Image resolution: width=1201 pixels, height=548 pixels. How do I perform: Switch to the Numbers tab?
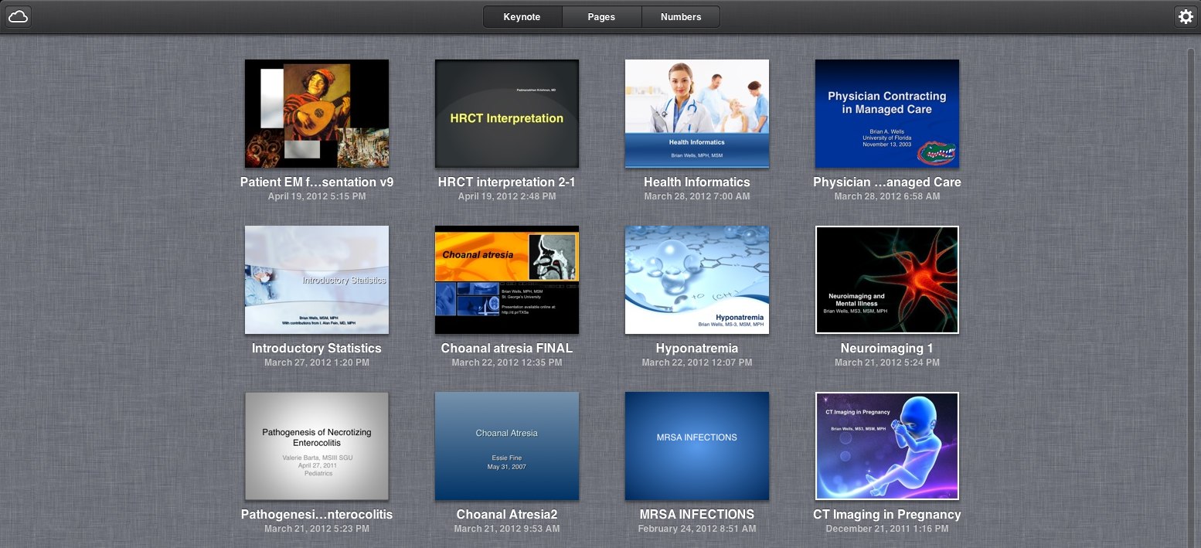[680, 17]
